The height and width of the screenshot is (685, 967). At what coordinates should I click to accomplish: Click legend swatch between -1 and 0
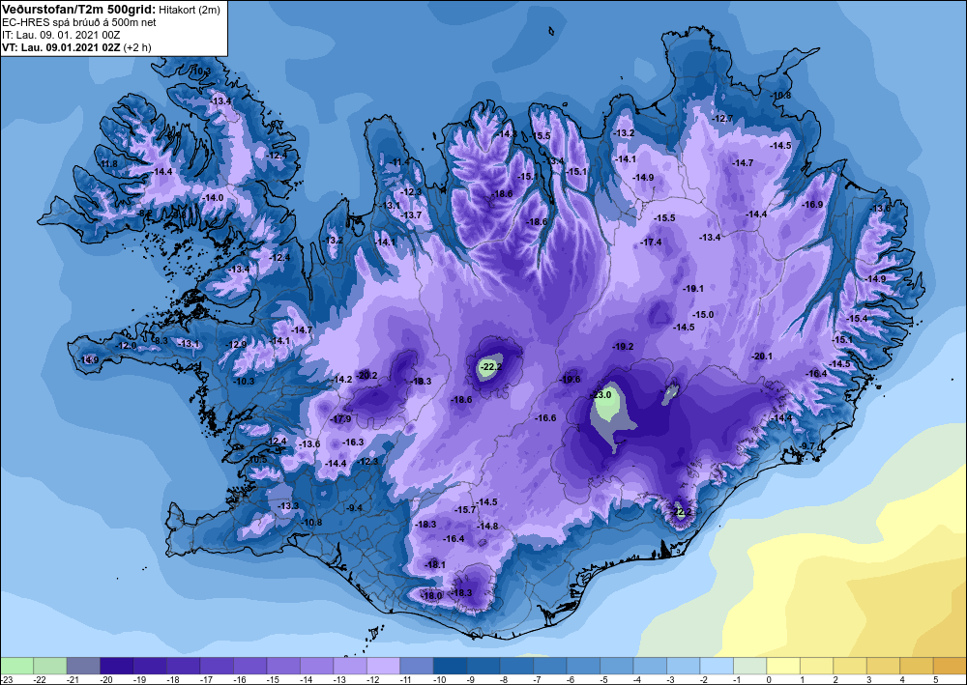(749, 666)
